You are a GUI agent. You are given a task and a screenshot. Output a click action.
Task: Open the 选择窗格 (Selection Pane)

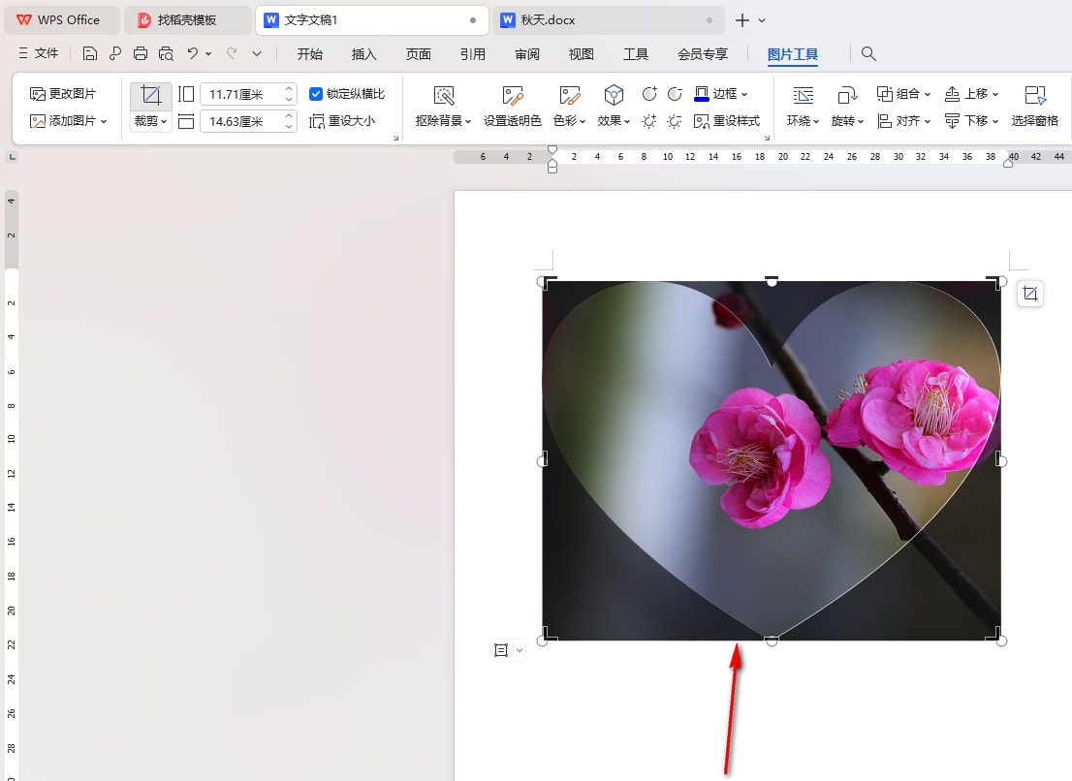point(1035,107)
